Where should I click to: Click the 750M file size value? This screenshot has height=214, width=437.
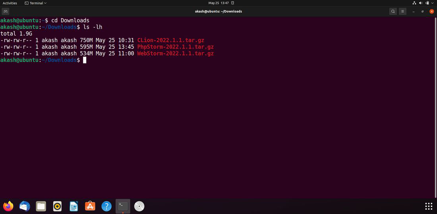[x=86, y=40]
